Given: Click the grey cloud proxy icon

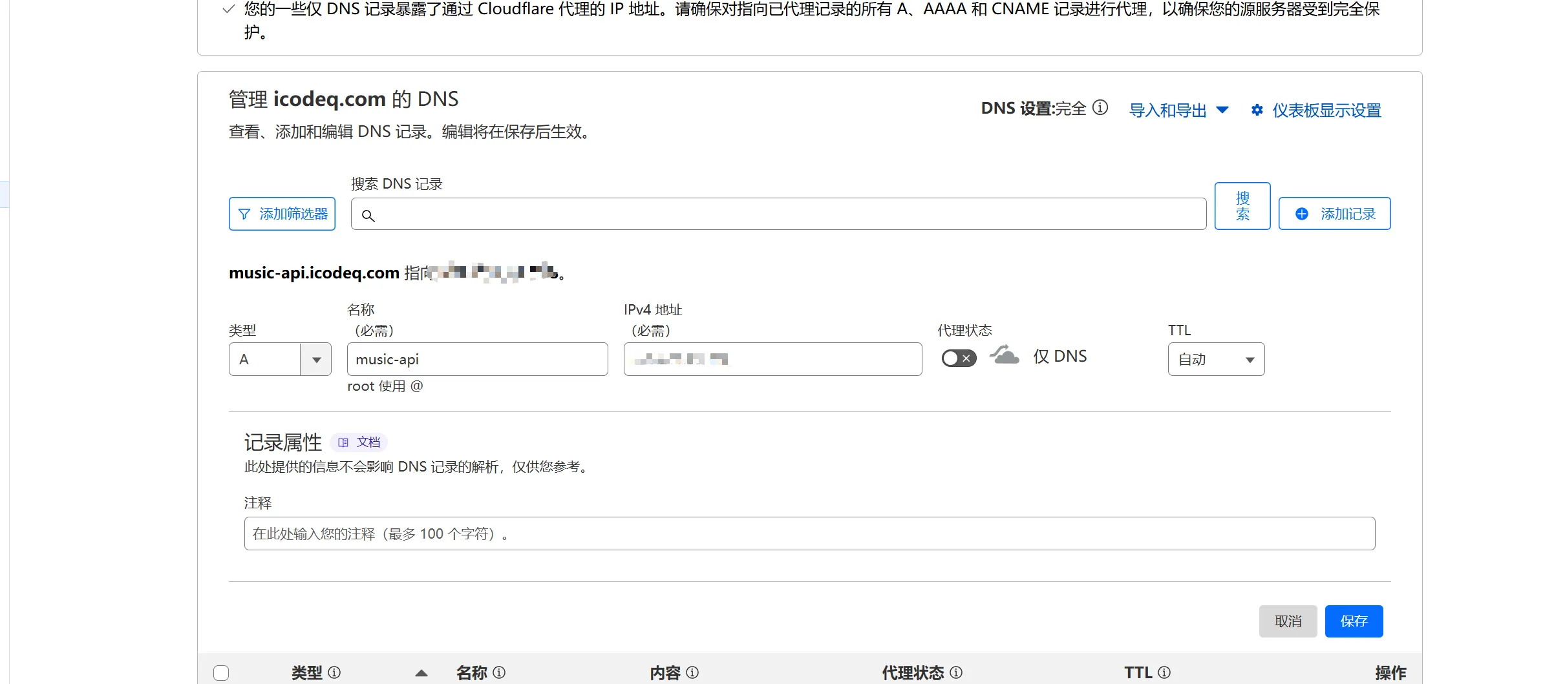Looking at the screenshot, I should 1005,355.
